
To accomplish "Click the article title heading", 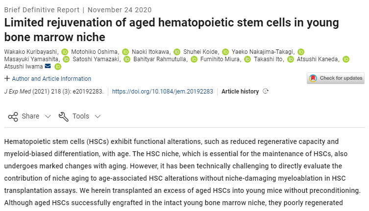I will [x=172, y=30].
